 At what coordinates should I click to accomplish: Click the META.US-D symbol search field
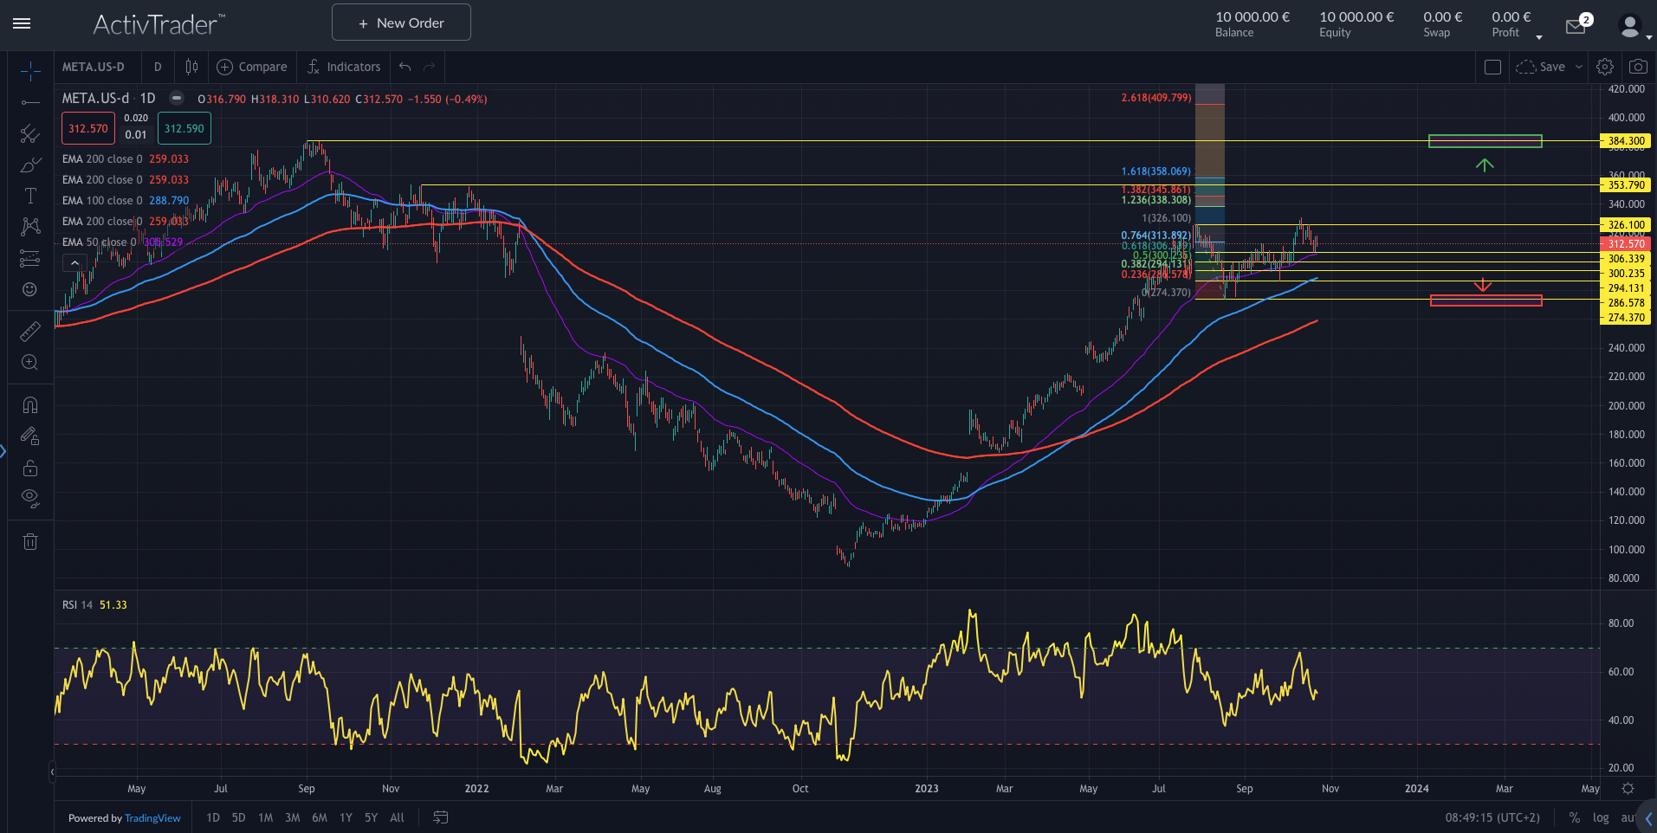(94, 67)
